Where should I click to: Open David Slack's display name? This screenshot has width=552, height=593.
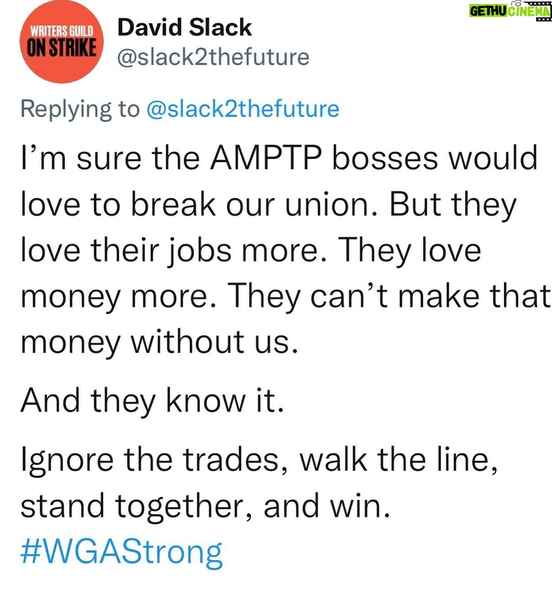coord(185,27)
